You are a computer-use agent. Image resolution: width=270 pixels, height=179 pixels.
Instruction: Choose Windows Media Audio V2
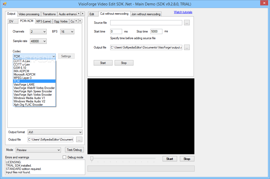34,101
